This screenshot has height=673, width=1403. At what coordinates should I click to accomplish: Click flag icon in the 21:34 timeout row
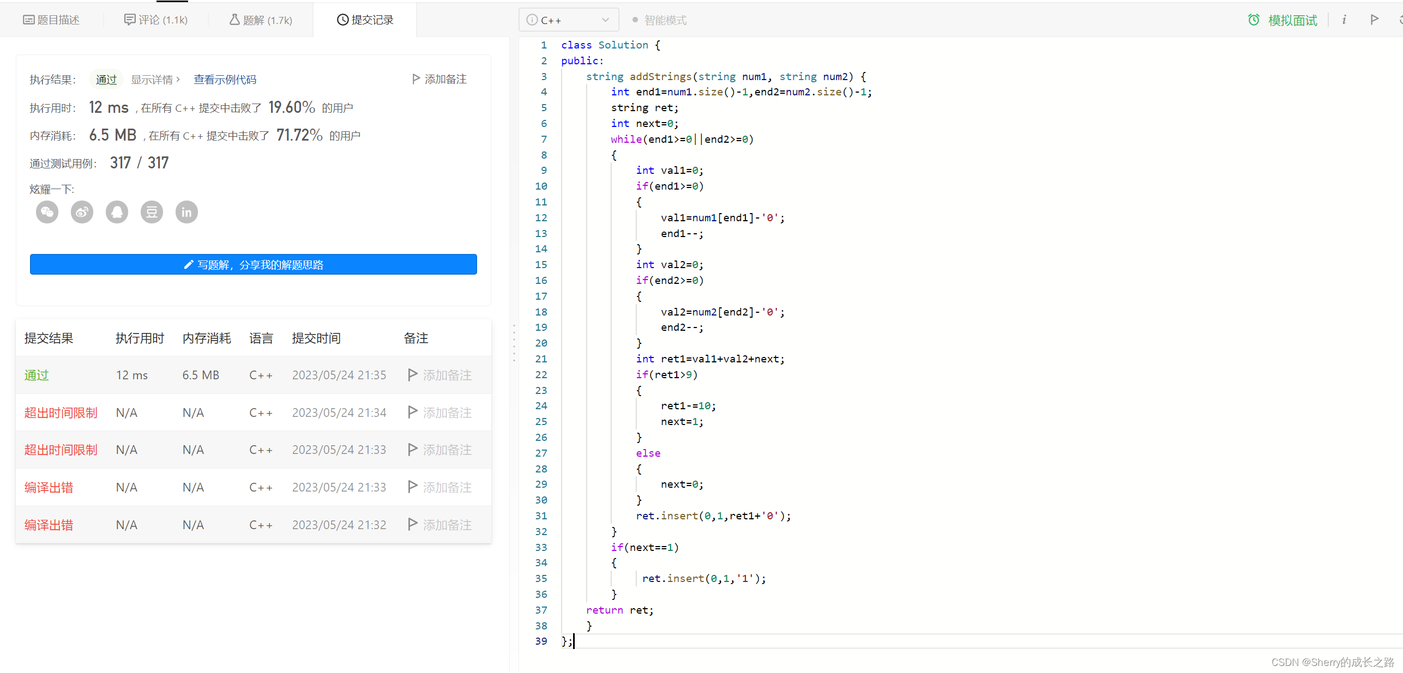click(413, 412)
